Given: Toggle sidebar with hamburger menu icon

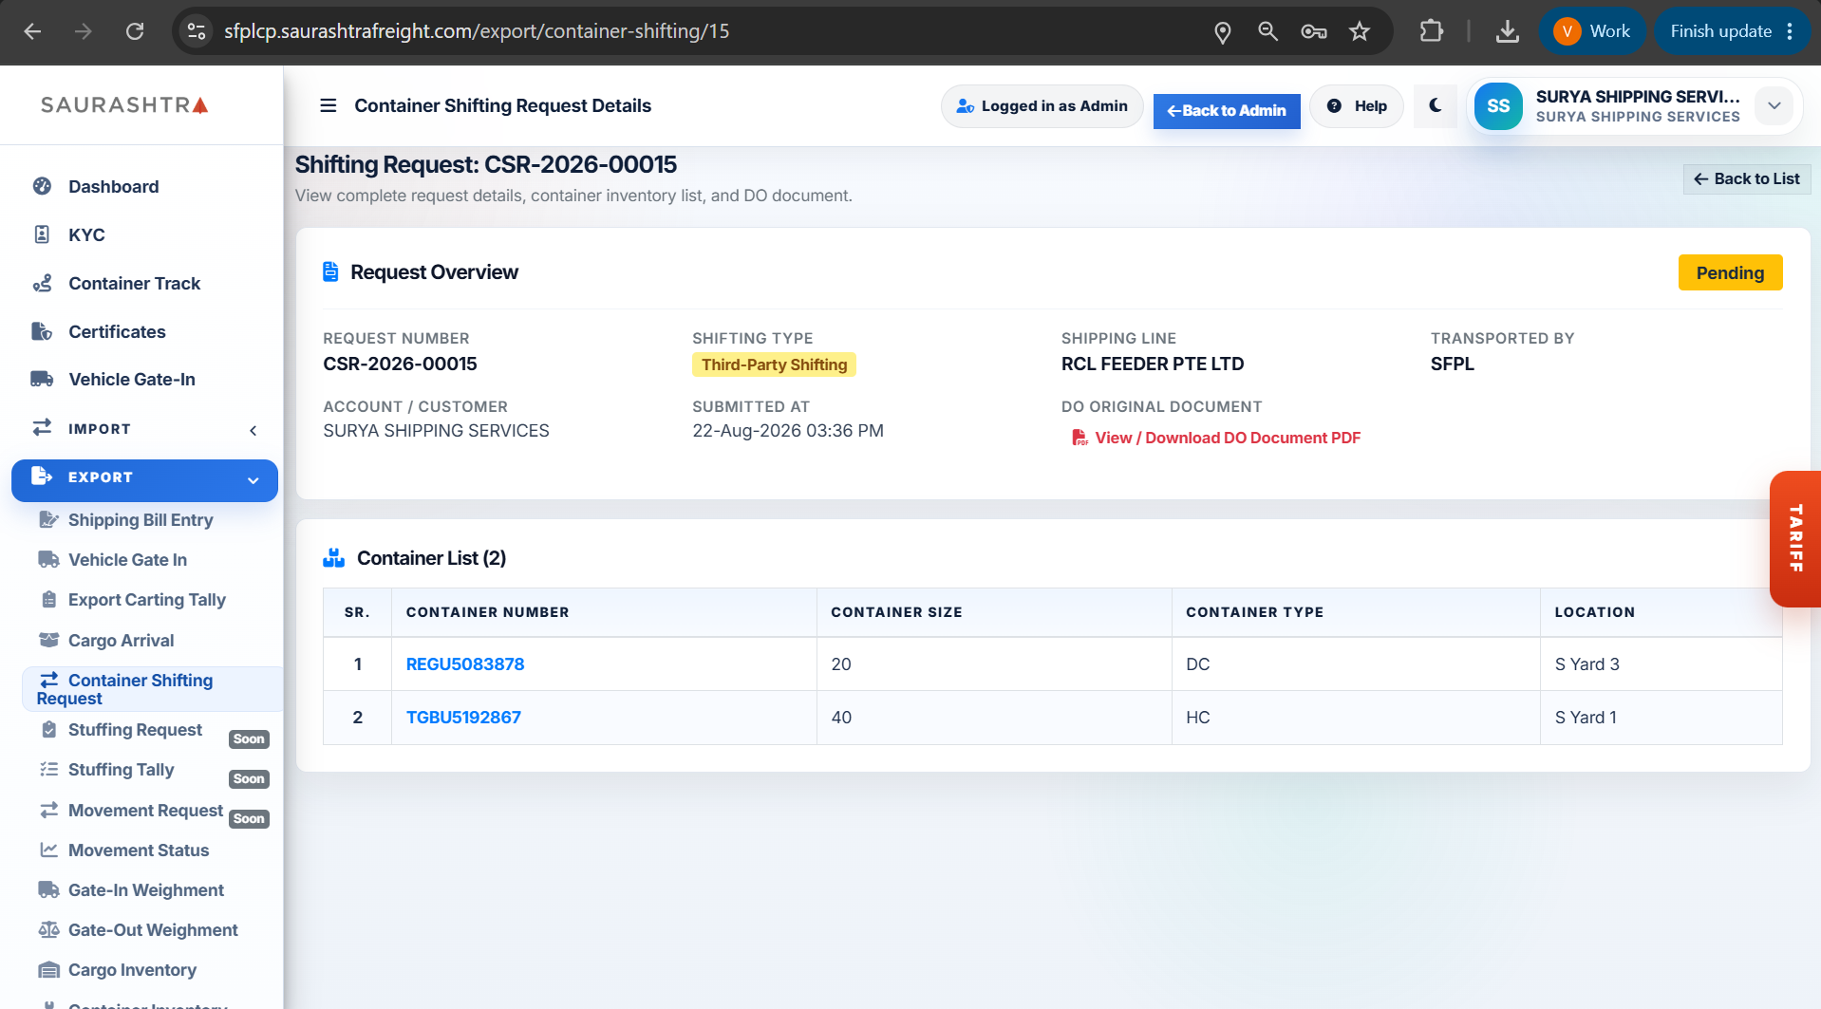Looking at the screenshot, I should pos(329,105).
